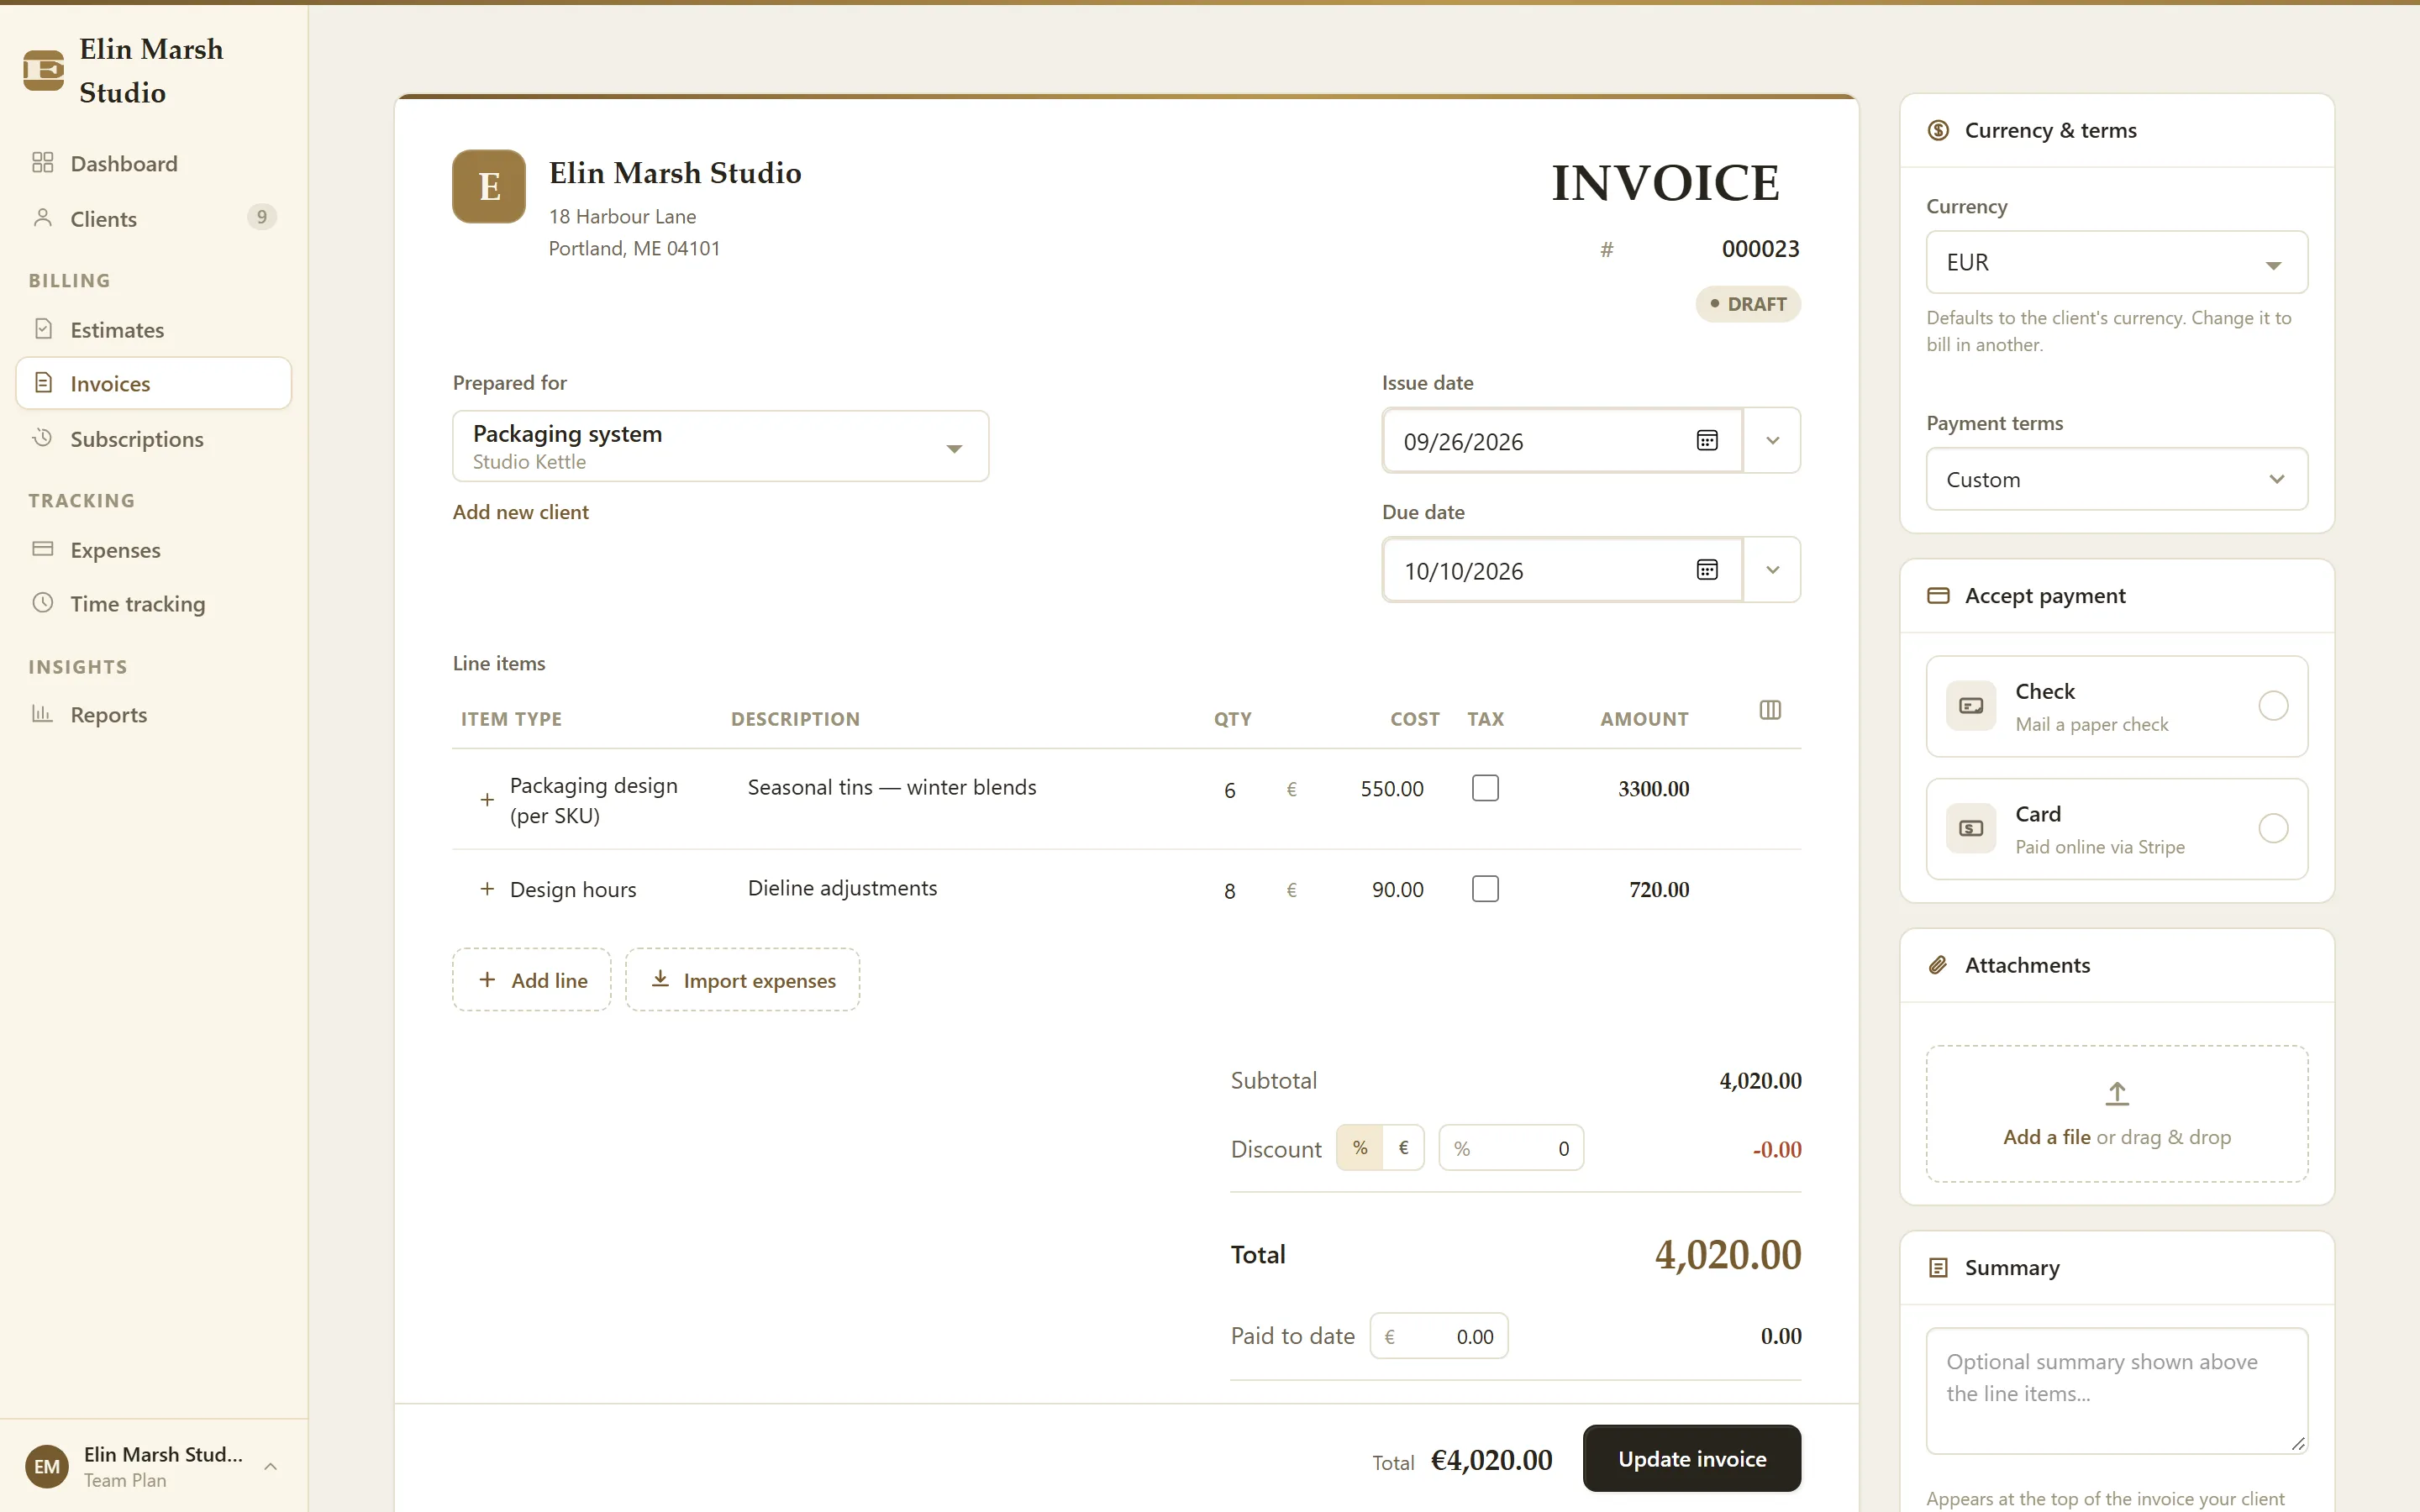This screenshot has height=1512, width=2420.
Task: Open the Issue date calendar picker icon
Action: 1707,441
